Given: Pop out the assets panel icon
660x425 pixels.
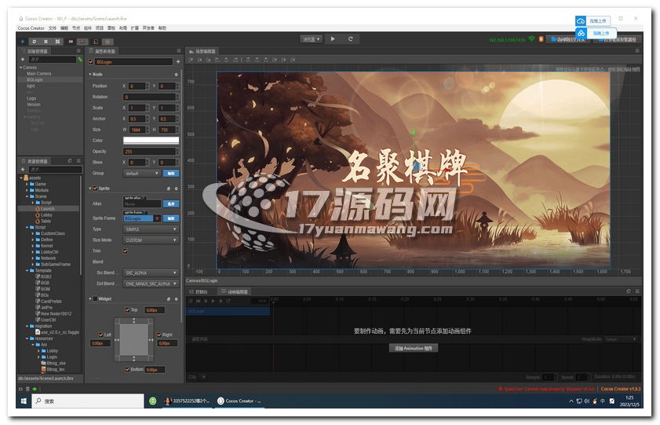Looking at the screenshot, I should click(69, 161).
